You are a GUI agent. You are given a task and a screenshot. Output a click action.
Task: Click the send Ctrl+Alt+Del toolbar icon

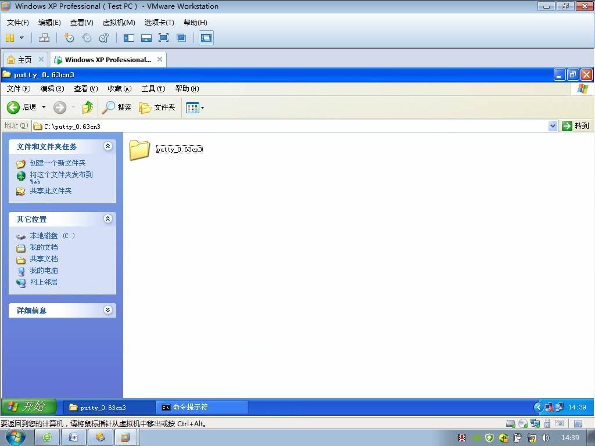click(44, 38)
